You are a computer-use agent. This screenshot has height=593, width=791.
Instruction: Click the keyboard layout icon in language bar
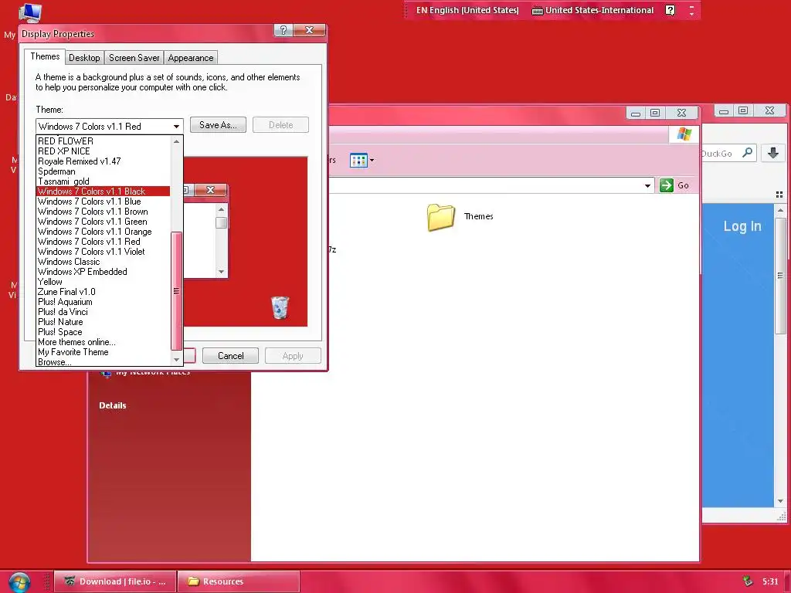[x=538, y=11]
